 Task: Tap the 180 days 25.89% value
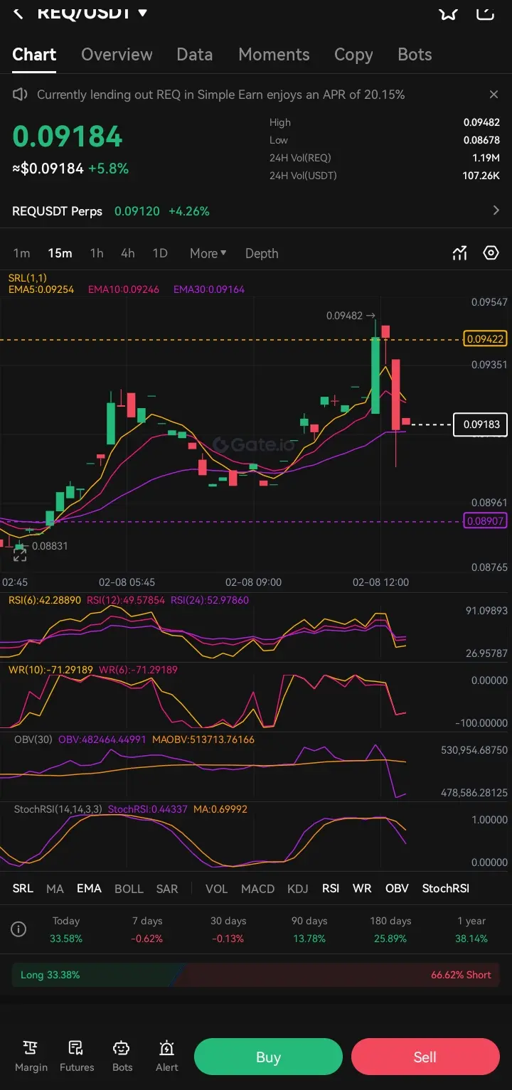point(390,939)
